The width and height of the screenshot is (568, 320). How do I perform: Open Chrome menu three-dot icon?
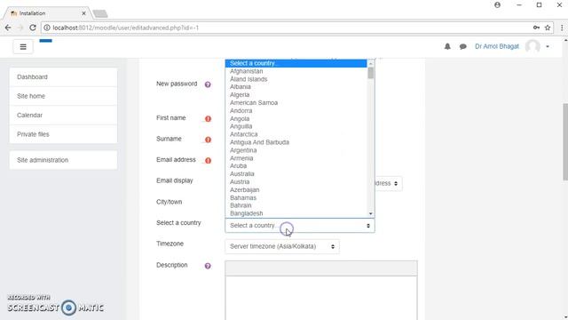(x=562, y=28)
